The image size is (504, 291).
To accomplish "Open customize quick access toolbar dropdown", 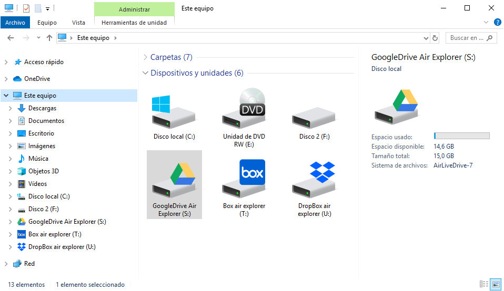I will [x=47, y=8].
